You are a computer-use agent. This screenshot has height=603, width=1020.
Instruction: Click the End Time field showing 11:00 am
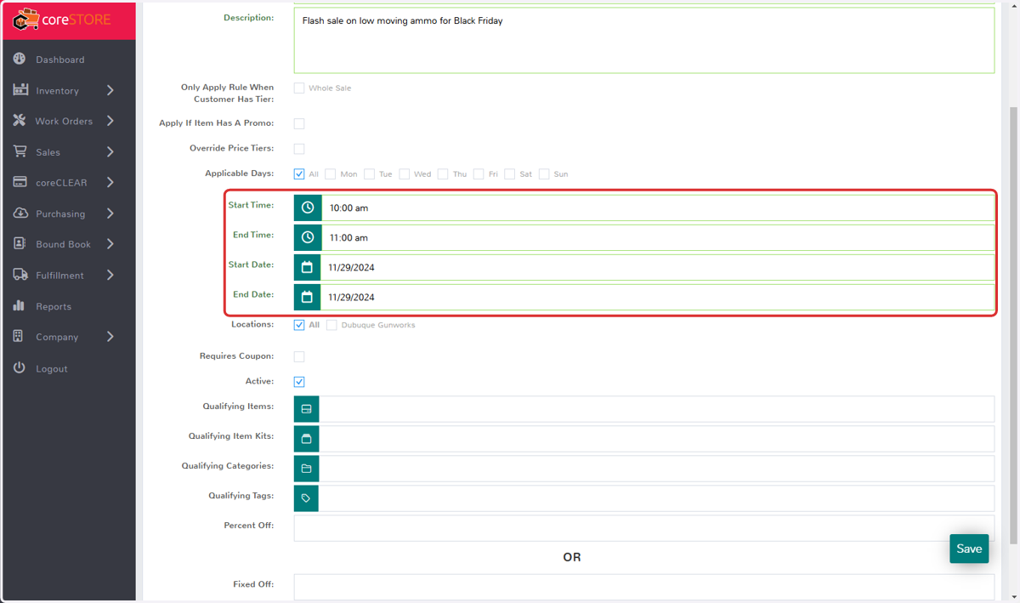(657, 237)
